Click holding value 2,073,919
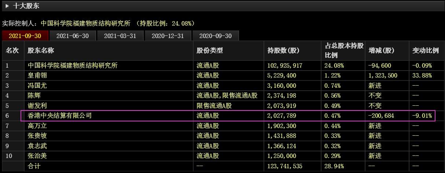The width and height of the screenshot is (445, 173). click(x=281, y=106)
